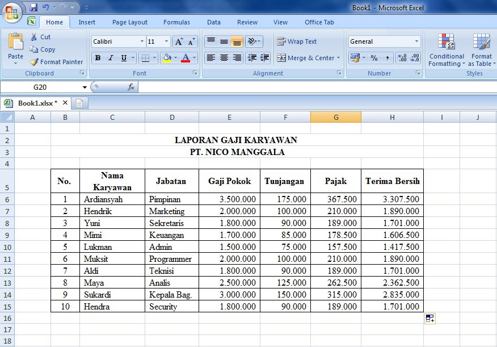Click Wrap Text button
This screenshot has width=497, height=347.
297,41
